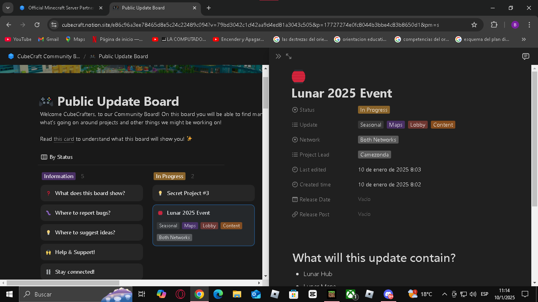Click the Information column header tag
538x302 pixels.
[x=59, y=176]
